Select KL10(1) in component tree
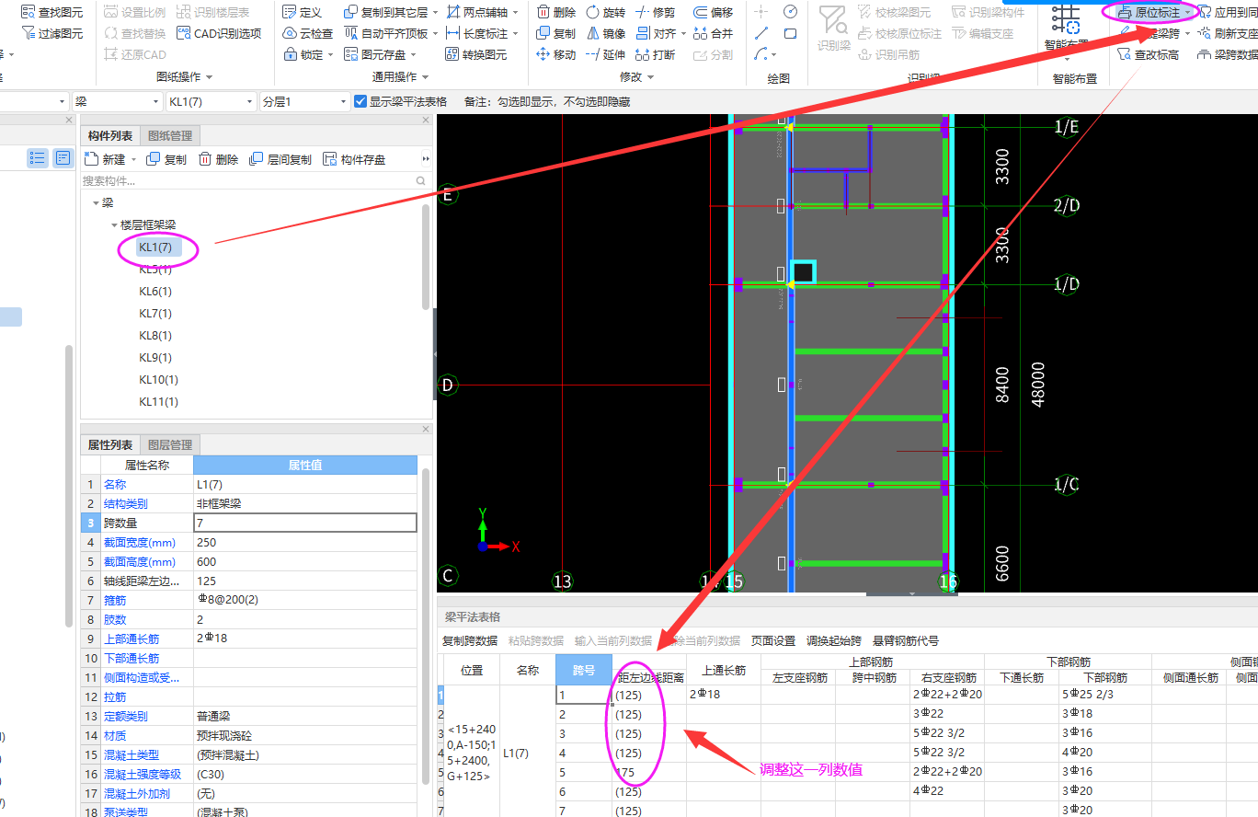This screenshot has height=817, width=1258. click(158, 380)
